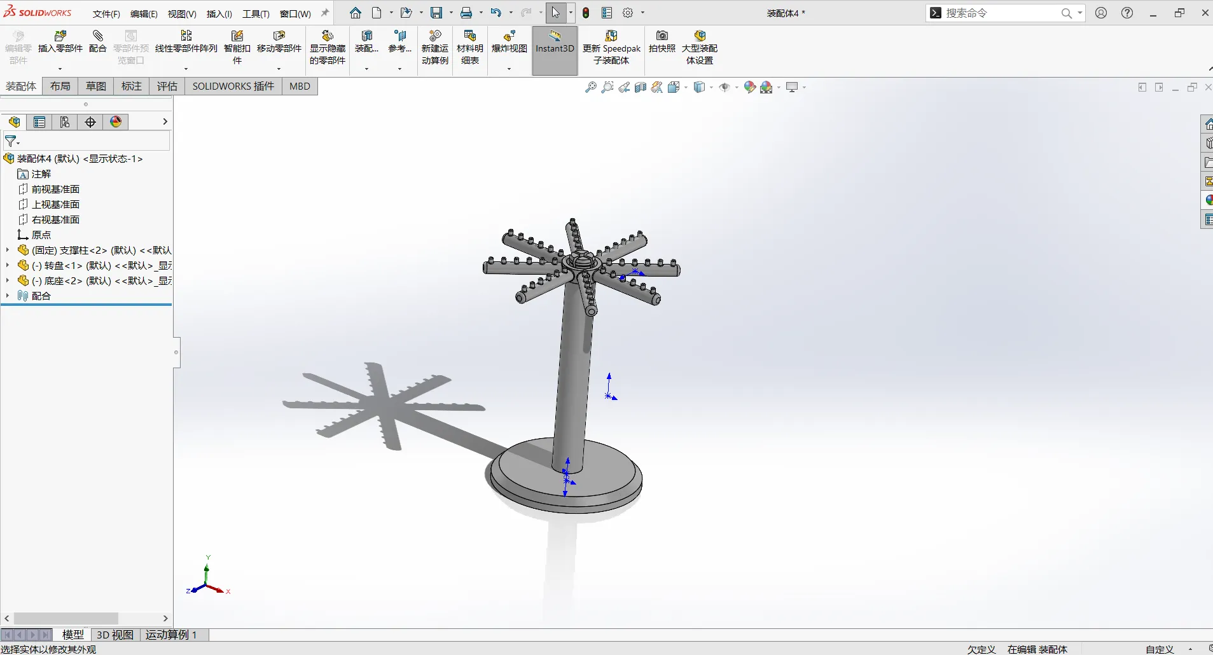
Task: Open the 工具(T) menu
Action: [256, 13]
